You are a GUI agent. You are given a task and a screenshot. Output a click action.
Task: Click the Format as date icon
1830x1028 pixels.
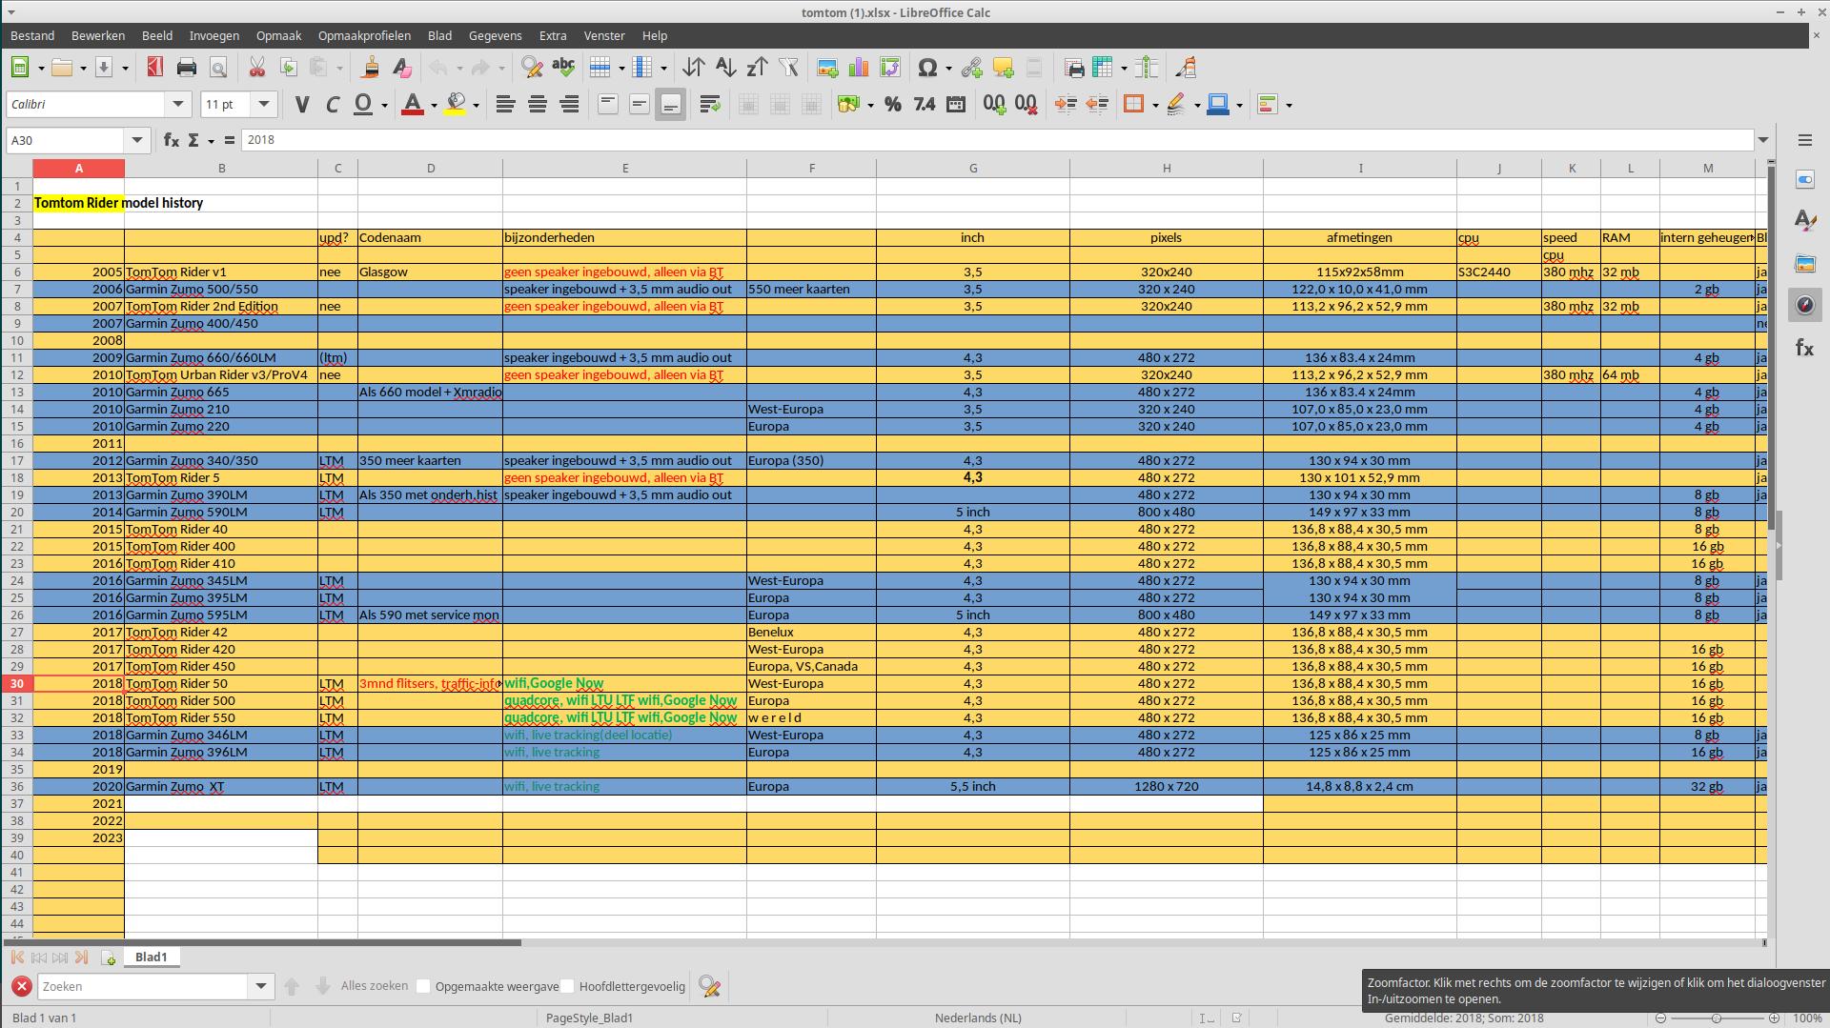tap(955, 105)
